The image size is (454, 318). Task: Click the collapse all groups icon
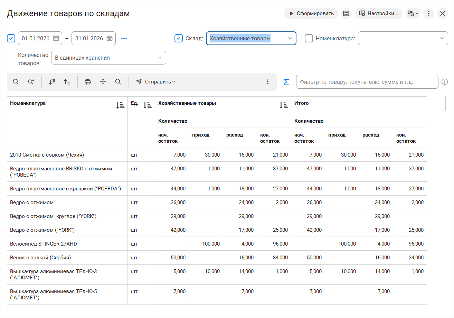pyautogui.click(x=67, y=82)
